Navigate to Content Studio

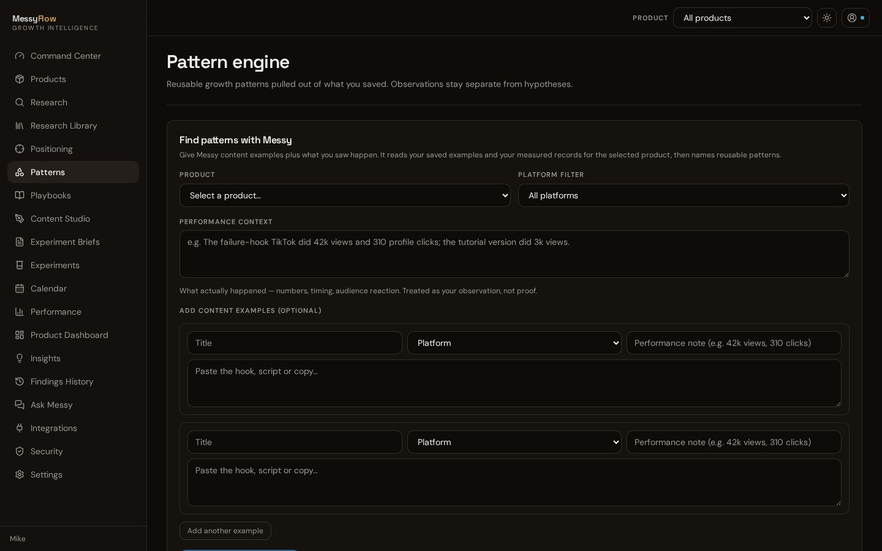click(x=73, y=219)
